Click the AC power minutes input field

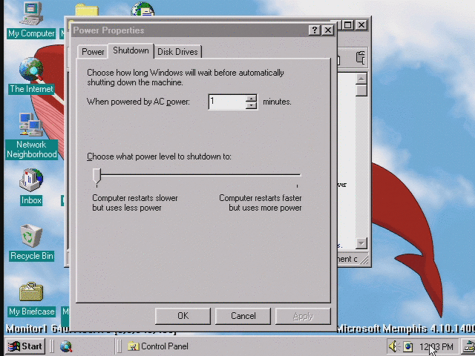[x=227, y=102]
